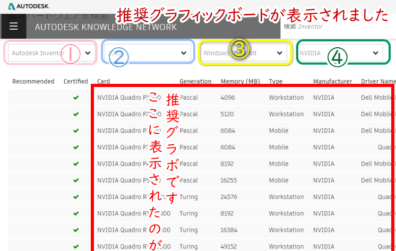Screen dimensions: 396x251
Task: Click Turing in the 49152 memory row
Action: click(188, 246)
